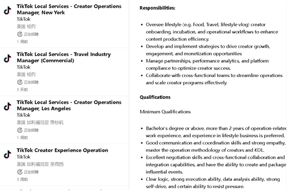The height and width of the screenshot is (191, 287).
Task: Click TikTok logo beside Los Angeles job
Action: point(8,106)
